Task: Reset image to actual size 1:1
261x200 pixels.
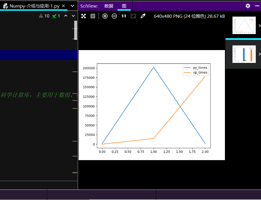Action: (x=124, y=16)
